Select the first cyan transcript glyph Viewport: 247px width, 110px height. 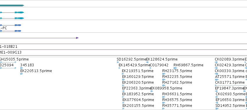[12, 12]
